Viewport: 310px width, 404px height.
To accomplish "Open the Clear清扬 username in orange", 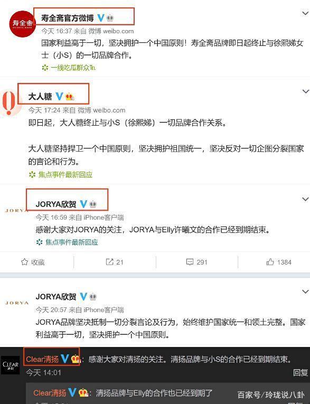I will click(42, 359).
